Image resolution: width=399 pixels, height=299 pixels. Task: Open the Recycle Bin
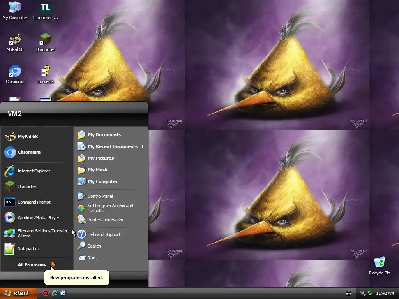380,266
